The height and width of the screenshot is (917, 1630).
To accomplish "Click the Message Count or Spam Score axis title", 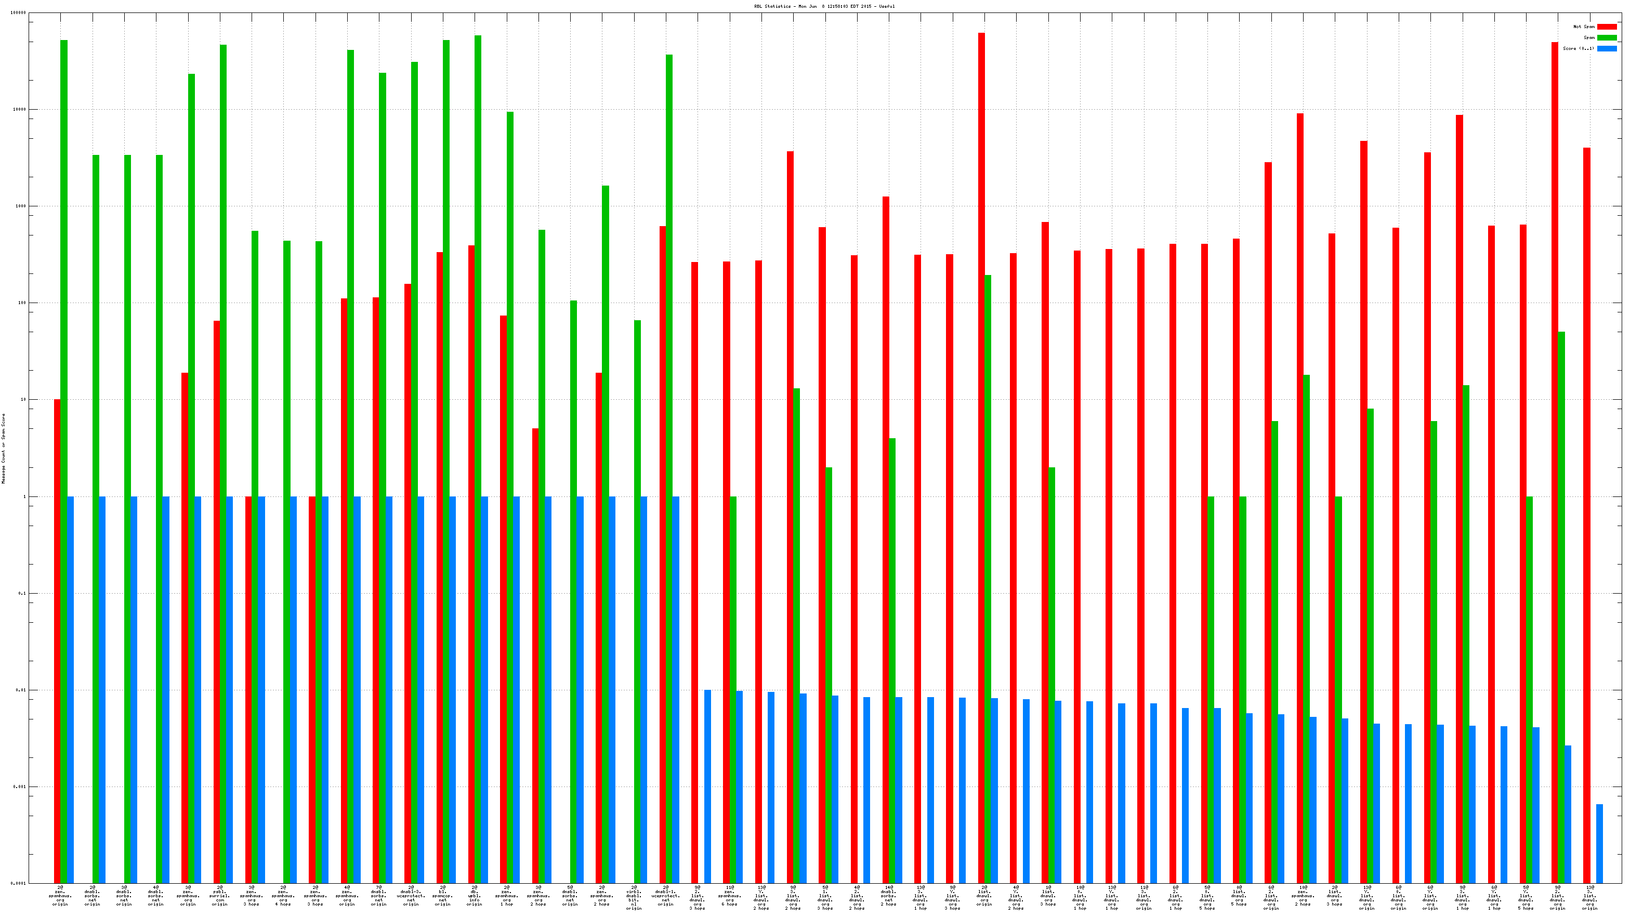I will (x=3, y=448).
